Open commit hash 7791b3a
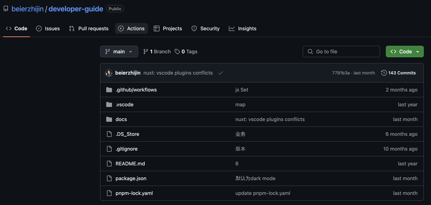 click(341, 73)
